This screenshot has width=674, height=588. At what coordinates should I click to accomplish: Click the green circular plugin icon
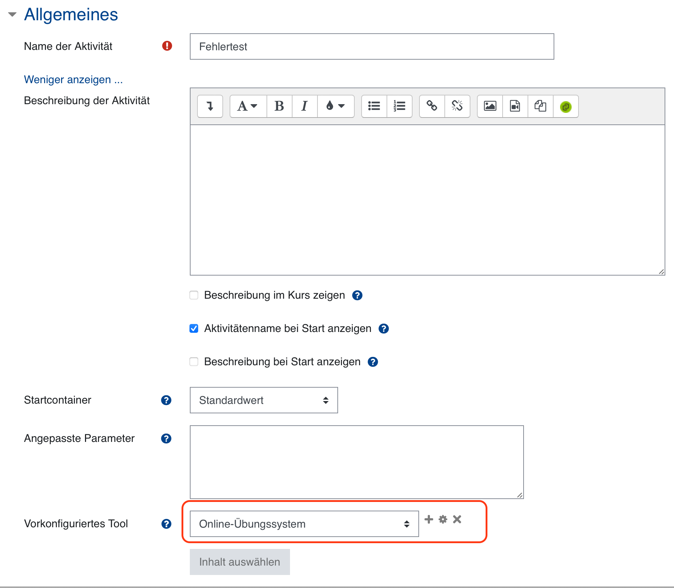[566, 107]
